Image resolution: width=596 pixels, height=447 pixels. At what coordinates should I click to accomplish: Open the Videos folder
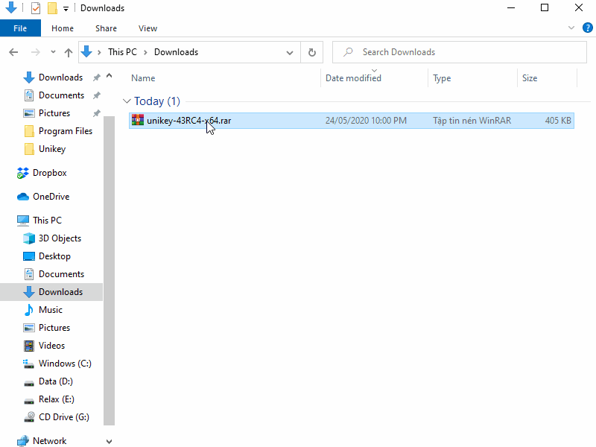pyautogui.click(x=51, y=345)
